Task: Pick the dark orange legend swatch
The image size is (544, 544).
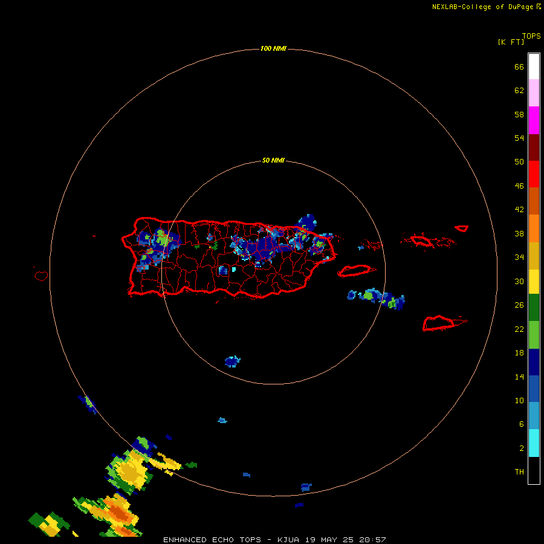Action: (534, 201)
